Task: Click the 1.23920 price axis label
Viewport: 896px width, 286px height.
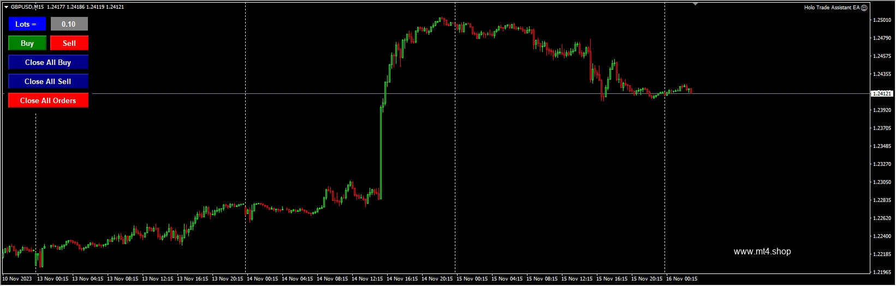Action: pyautogui.click(x=882, y=110)
